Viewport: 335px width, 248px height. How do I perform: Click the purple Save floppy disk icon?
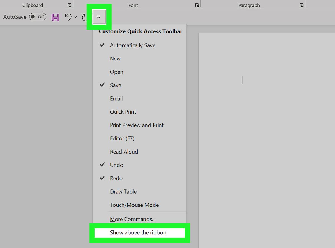(x=56, y=18)
